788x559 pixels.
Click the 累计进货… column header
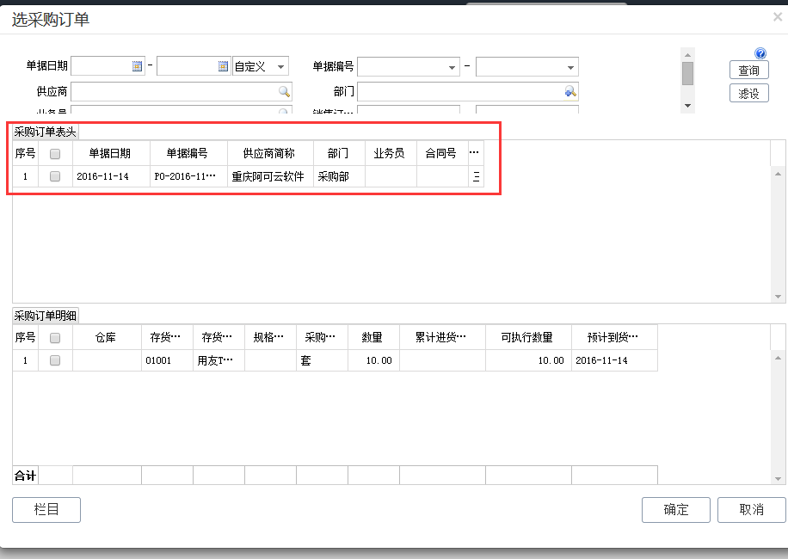[442, 337]
